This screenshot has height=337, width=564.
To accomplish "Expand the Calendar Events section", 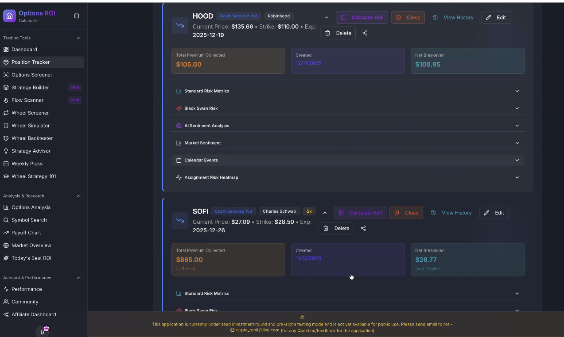I will tap(348, 160).
